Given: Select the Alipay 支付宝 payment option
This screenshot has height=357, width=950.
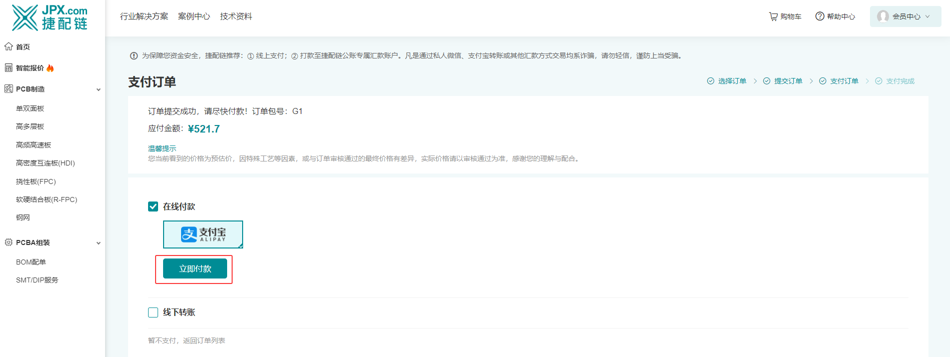Looking at the screenshot, I should pyautogui.click(x=203, y=234).
